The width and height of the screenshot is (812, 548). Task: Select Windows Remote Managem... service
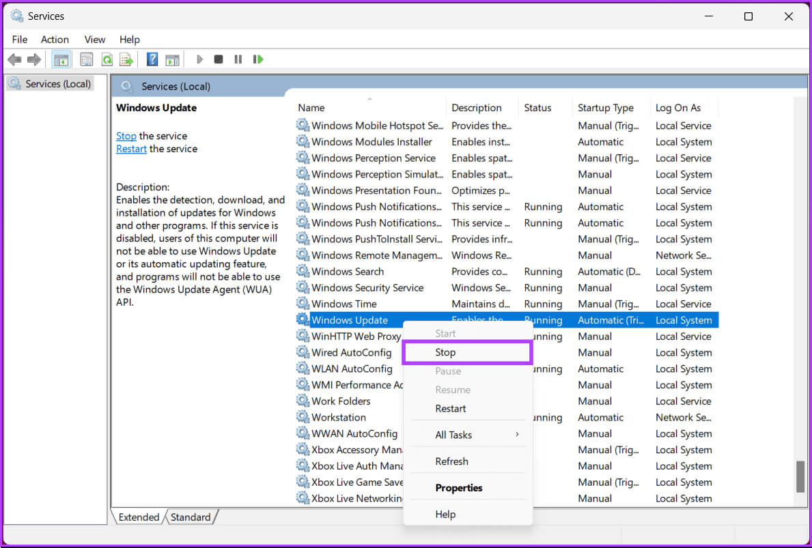point(376,255)
